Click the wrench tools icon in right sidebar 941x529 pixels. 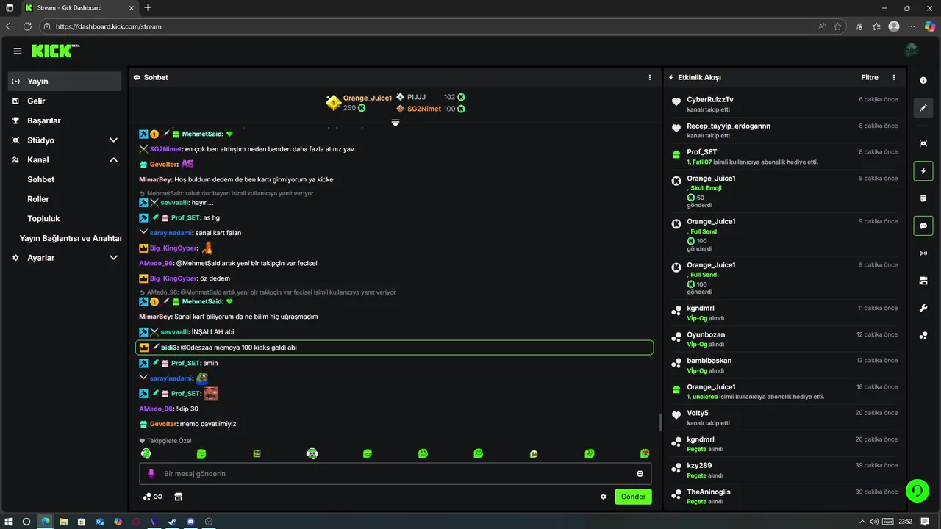pyautogui.click(x=923, y=308)
